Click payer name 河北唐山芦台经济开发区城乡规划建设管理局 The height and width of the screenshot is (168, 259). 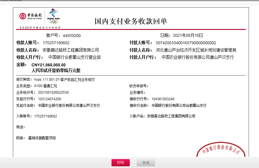[x=196, y=50]
